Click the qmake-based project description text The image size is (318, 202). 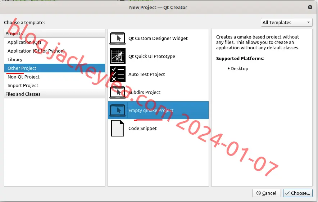point(258,42)
